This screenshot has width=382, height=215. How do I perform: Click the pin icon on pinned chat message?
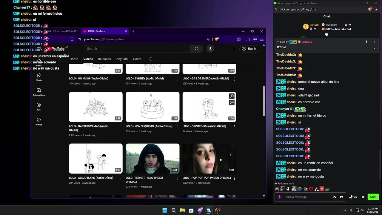click(367, 42)
